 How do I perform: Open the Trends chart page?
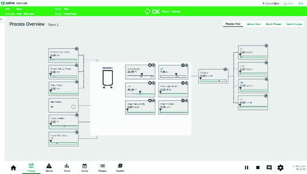pos(67,168)
